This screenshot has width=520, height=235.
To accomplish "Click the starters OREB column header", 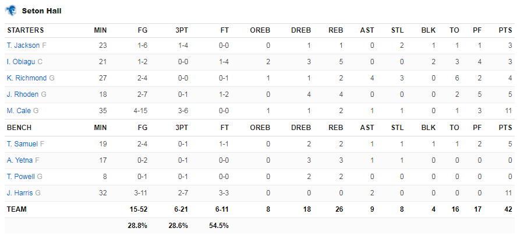I will 260,30.
